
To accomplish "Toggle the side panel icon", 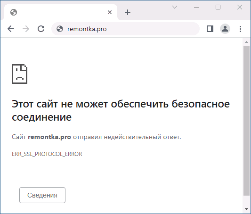I will coord(210,29).
